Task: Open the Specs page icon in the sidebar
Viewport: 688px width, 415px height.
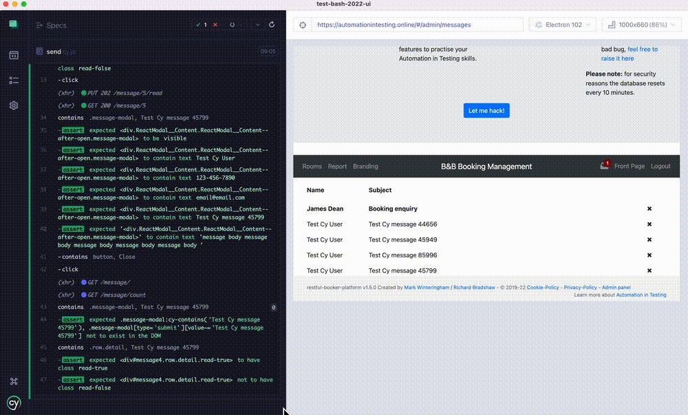Action: click(14, 55)
